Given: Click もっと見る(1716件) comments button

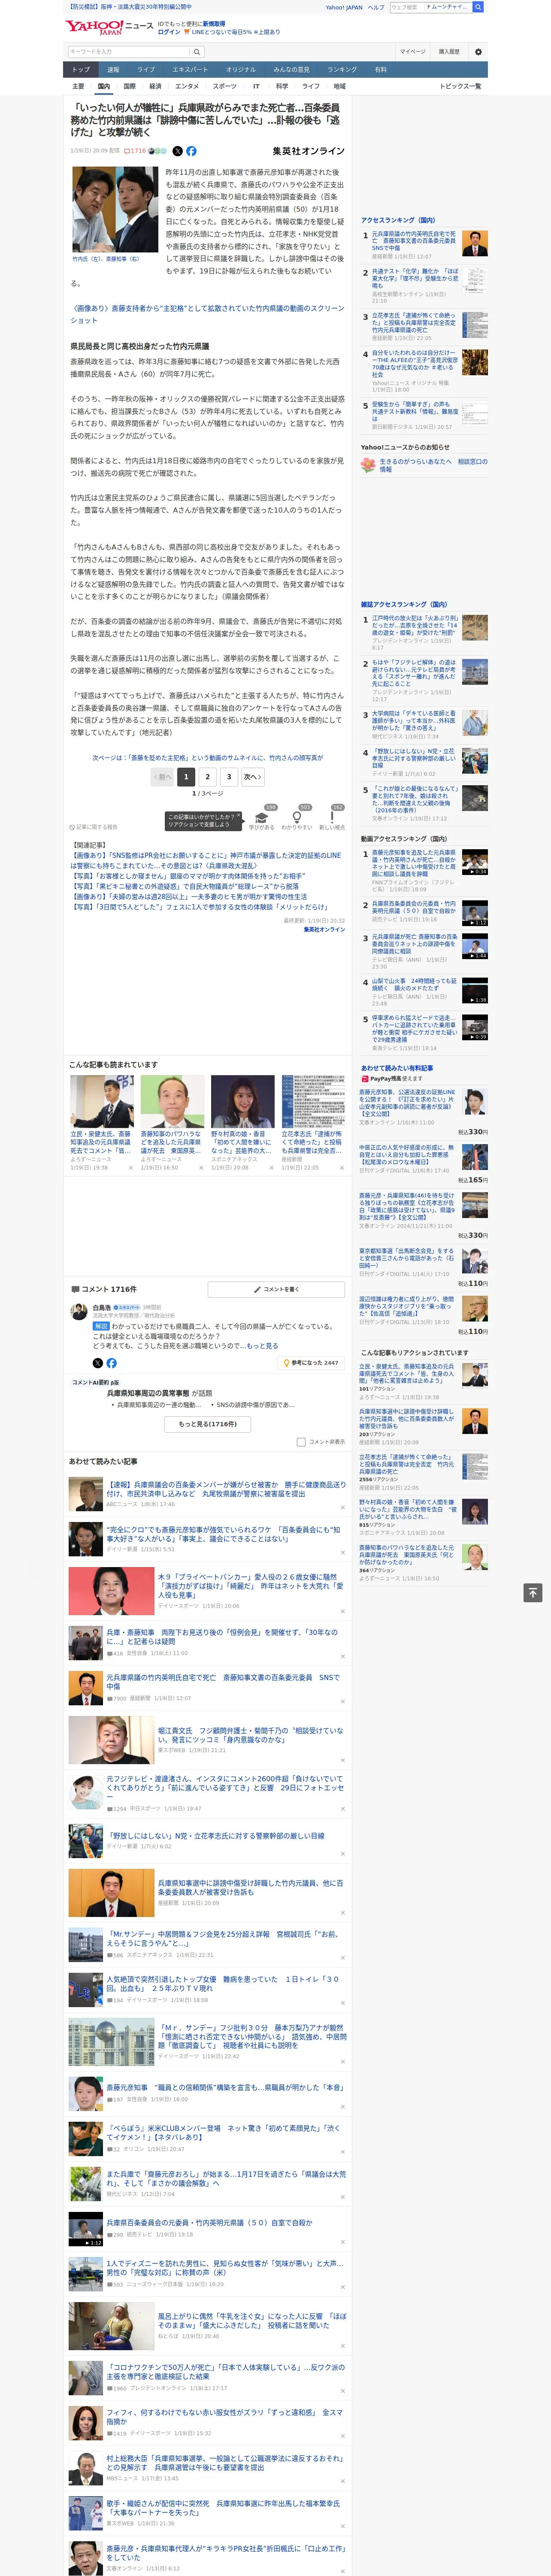Looking at the screenshot, I should coord(208,1424).
